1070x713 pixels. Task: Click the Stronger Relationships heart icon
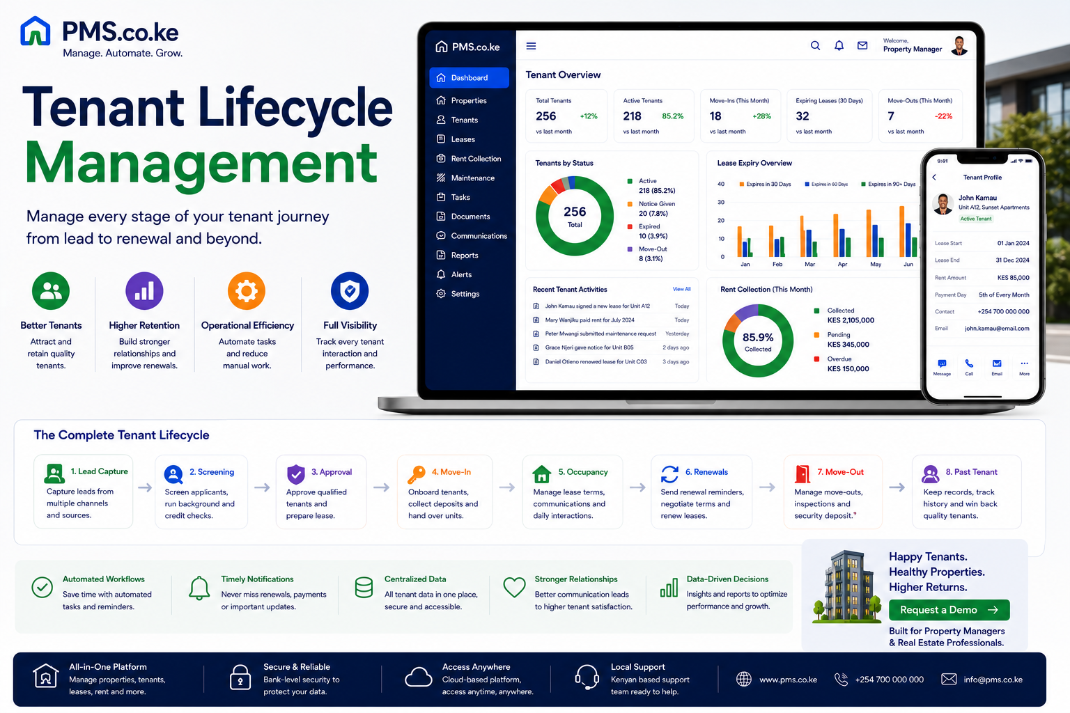tap(515, 588)
